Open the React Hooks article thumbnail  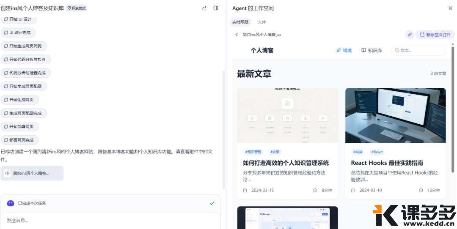coord(396,115)
